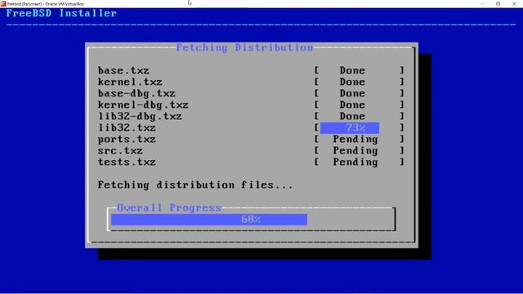Minimize the VirtualBox window
Screen dimensions: 523x294
click(x=482, y=3)
